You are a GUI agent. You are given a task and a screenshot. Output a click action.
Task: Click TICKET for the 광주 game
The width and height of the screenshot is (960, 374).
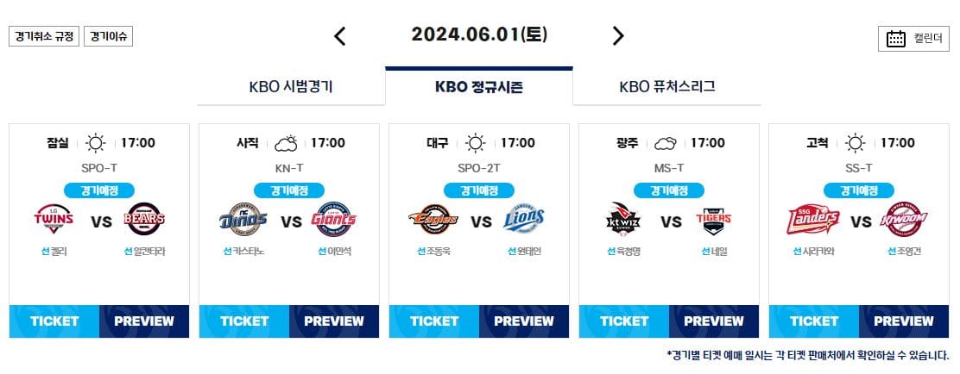pos(624,321)
